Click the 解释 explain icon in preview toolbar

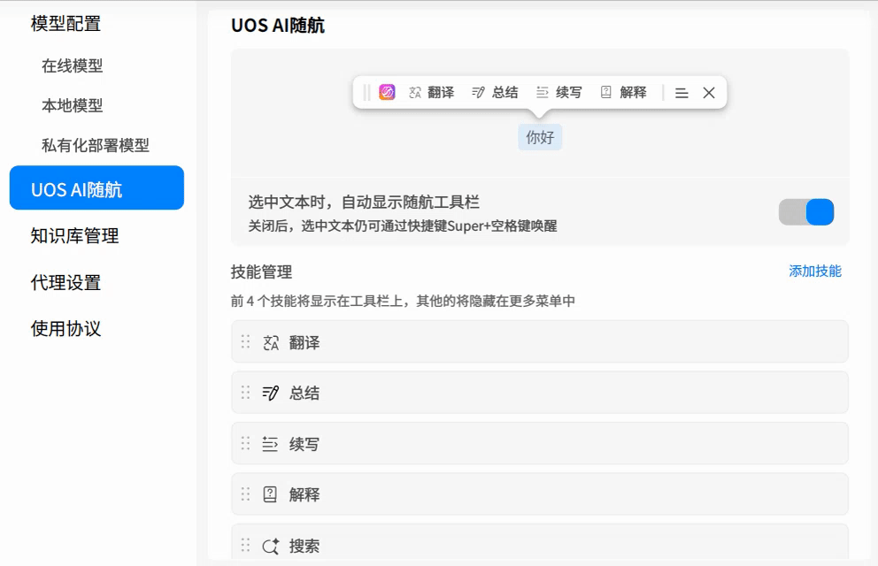coord(606,92)
